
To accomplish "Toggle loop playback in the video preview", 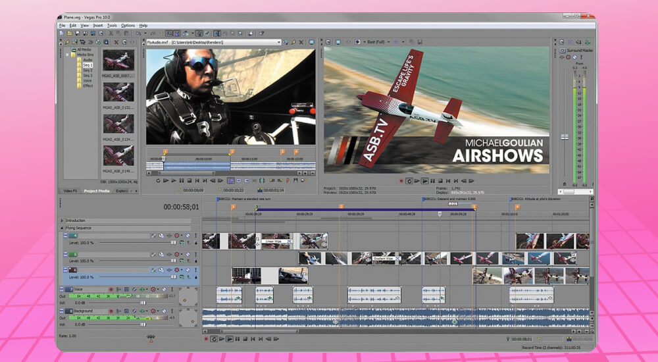I will pyautogui.click(x=409, y=181).
